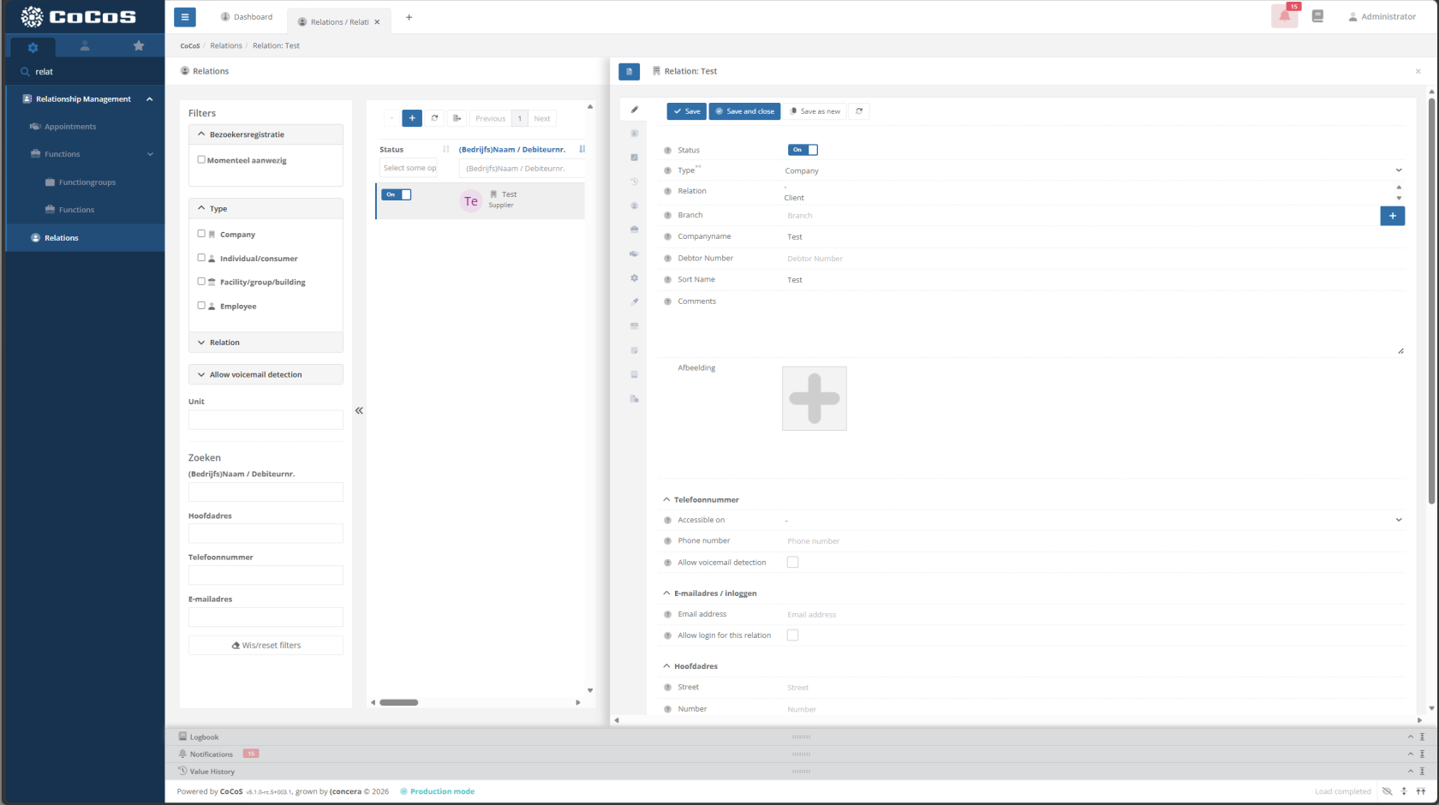This screenshot has width=1439, height=805.
Task: Enable Allow login for this relation
Action: [x=792, y=635]
